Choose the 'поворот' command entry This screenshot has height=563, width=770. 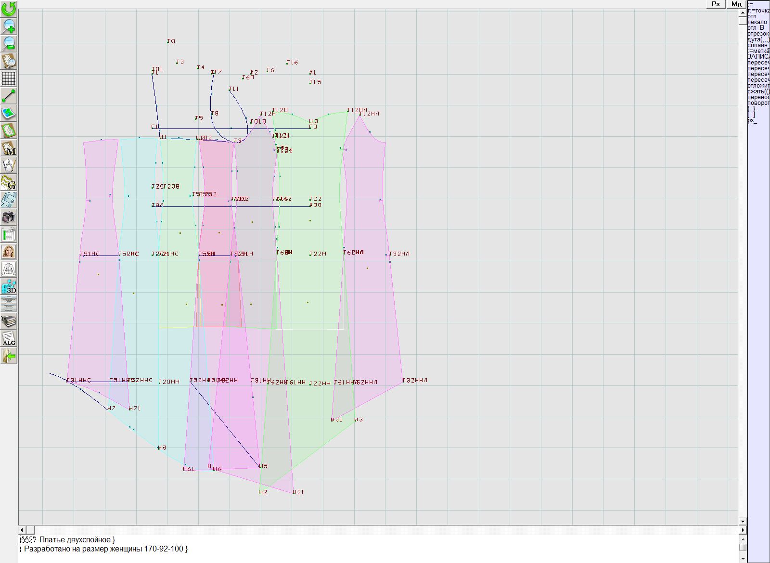[x=759, y=103]
